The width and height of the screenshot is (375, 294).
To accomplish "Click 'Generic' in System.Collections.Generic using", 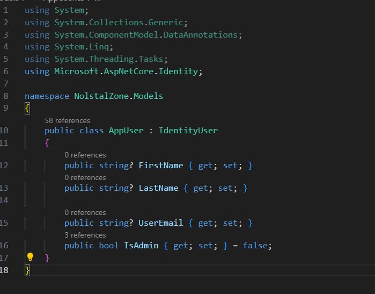I will point(166,23).
